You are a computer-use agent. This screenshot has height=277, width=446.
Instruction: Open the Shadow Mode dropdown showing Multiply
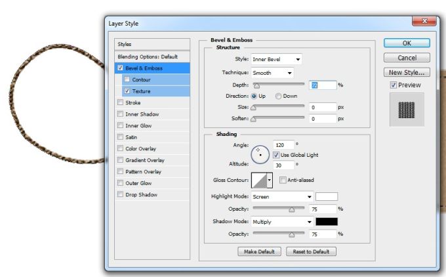click(282, 222)
